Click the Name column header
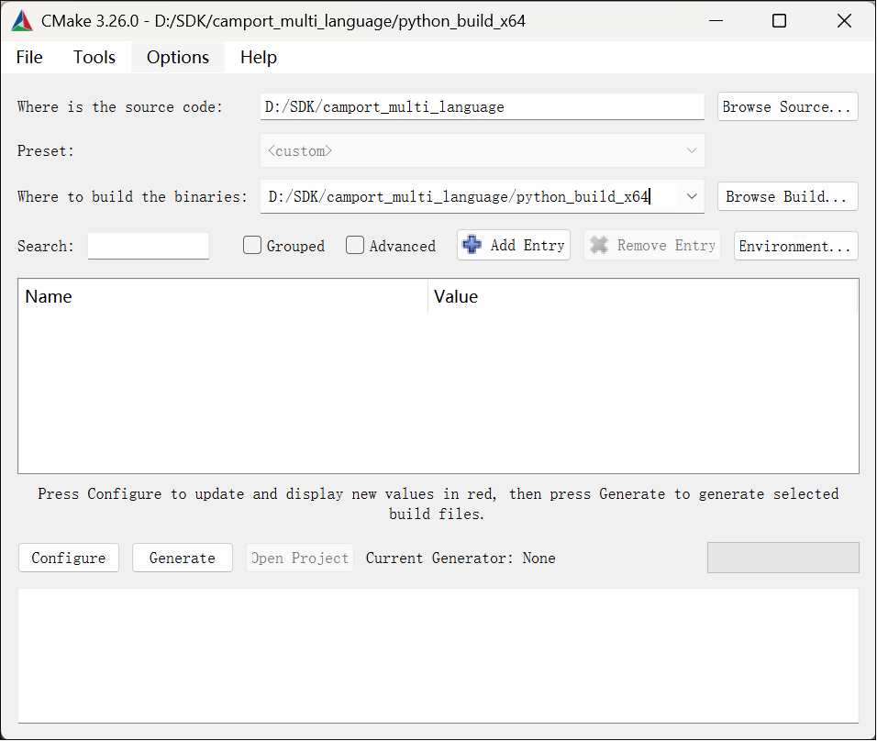877x741 pixels. tap(223, 296)
